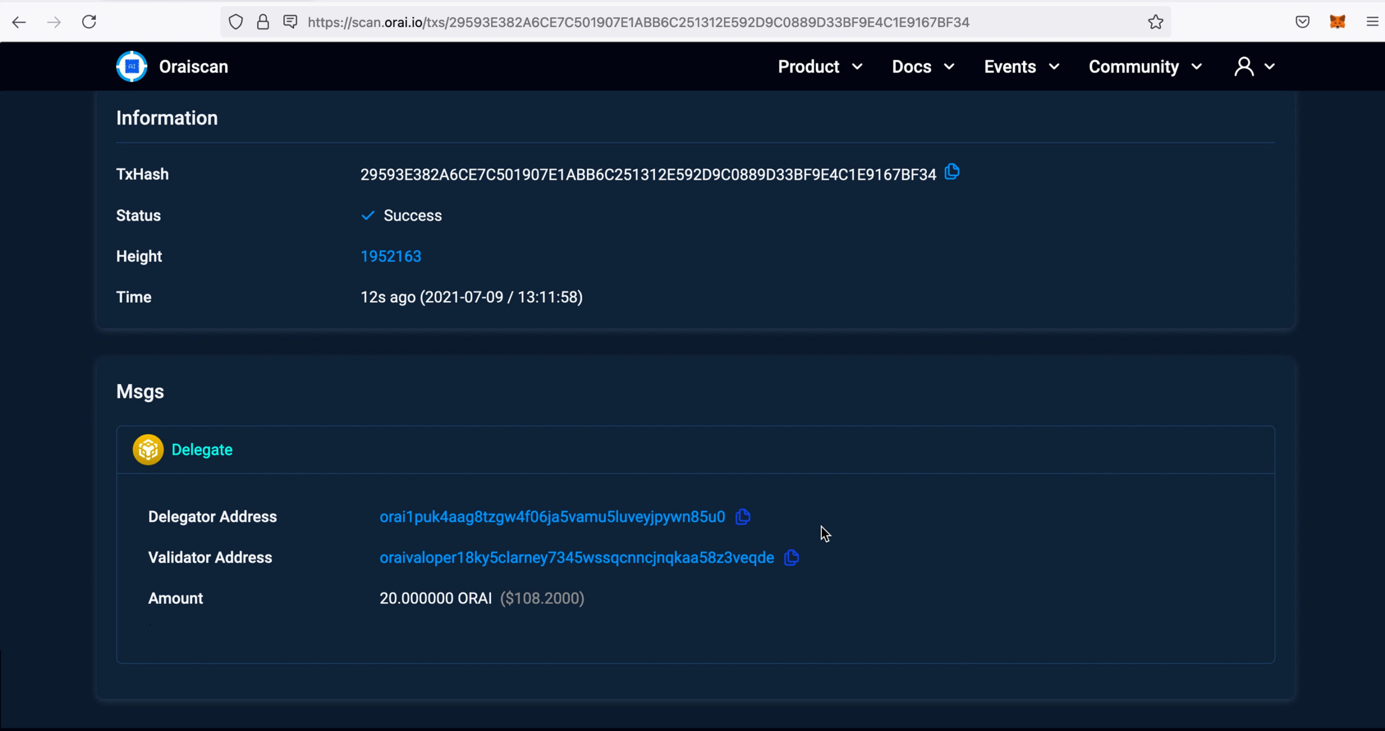This screenshot has width=1385, height=731.
Task: Click the success checkmark icon
Action: [x=367, y=216]
